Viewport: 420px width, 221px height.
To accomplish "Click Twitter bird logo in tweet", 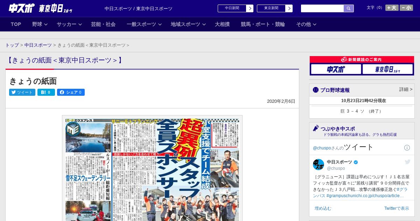I will pyautogui.click(x=407, y=162).
